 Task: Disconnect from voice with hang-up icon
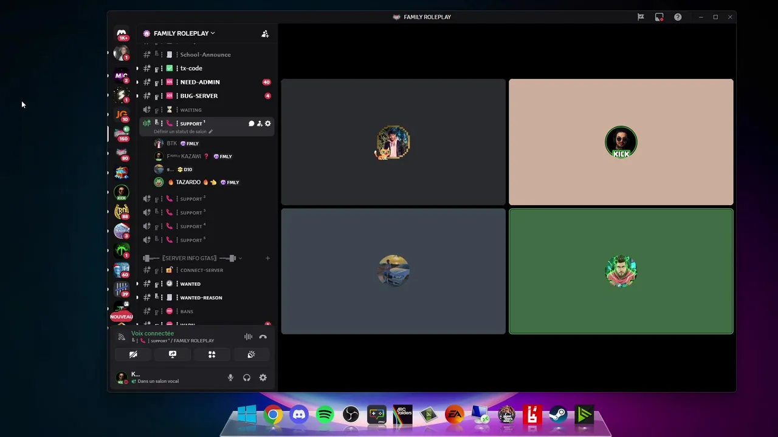263,337
